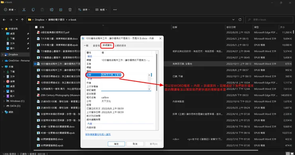Click the Paste clipboard icon in the toolbar
This screenshot has height=155, width=295.
click(42, 10)
